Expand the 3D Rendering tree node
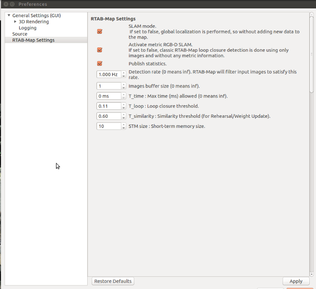316x289 pixels. (x=16, y=21)
